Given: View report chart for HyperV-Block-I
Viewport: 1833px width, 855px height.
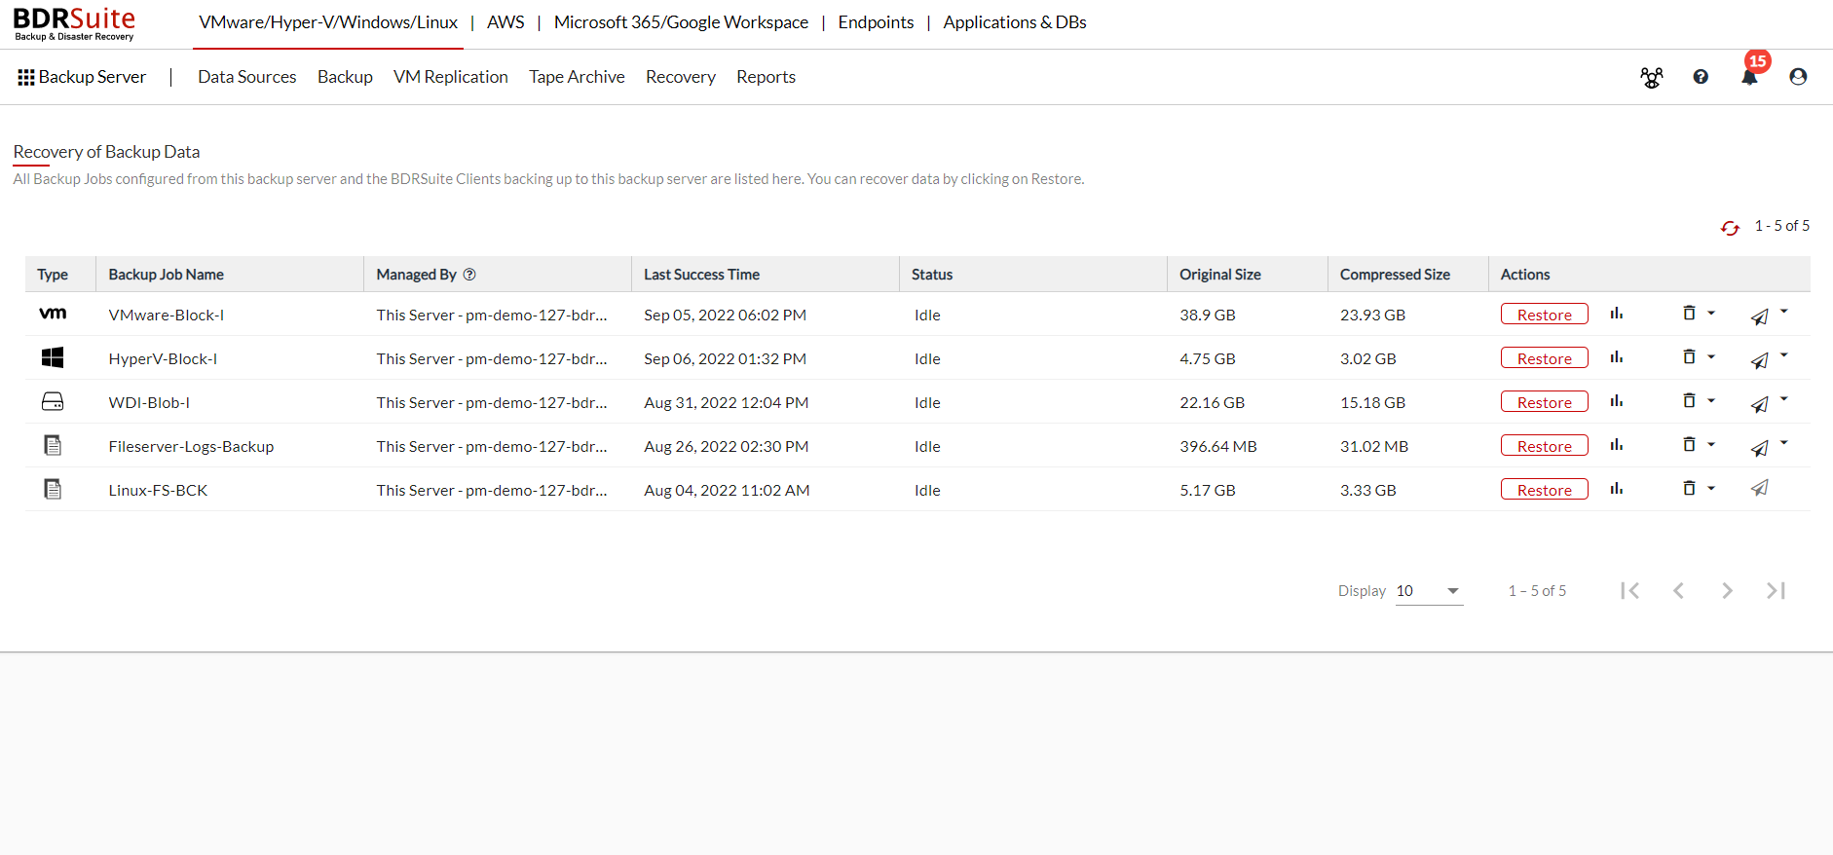Looking at the screenshot, I should [1617, 357].
